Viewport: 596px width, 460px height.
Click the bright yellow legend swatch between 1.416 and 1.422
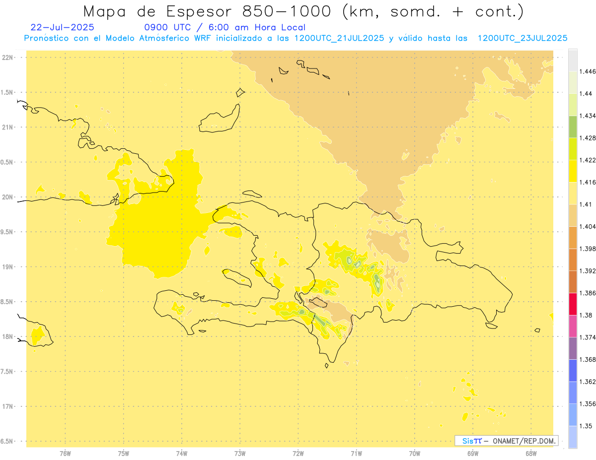point(573,171)
